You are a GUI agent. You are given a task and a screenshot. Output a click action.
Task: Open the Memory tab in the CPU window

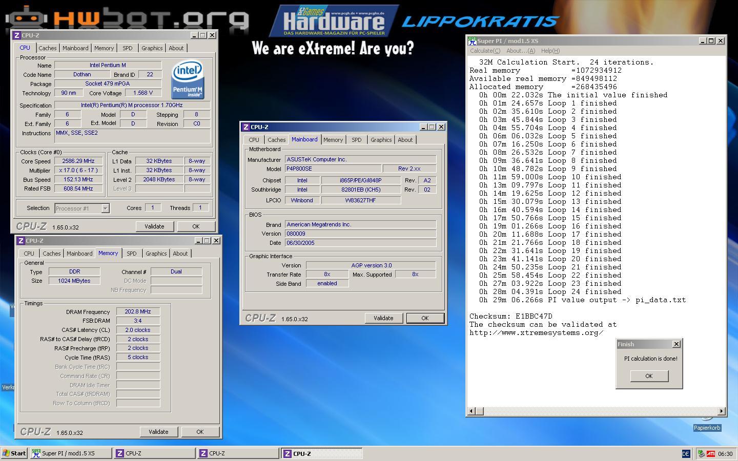pyautogui.click(x=104, y=48)
